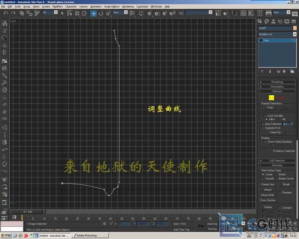Select the All radio button under Lock Handles
Image resolution: width=299 pixels, height=239 pixels.
280,119
